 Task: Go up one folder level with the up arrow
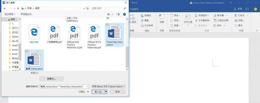coord(18,8)
